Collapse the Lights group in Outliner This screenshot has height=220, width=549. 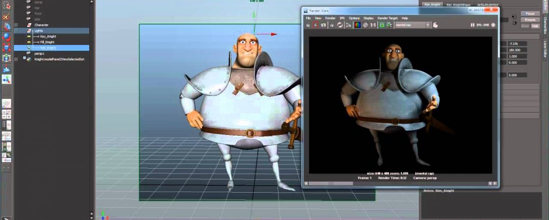click(16, 31)
